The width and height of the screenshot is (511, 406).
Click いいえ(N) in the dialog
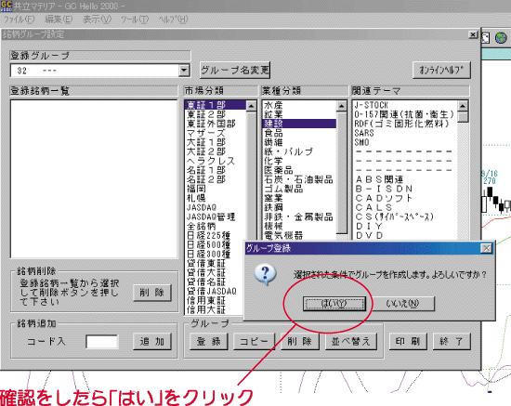(x=403, y=304)
